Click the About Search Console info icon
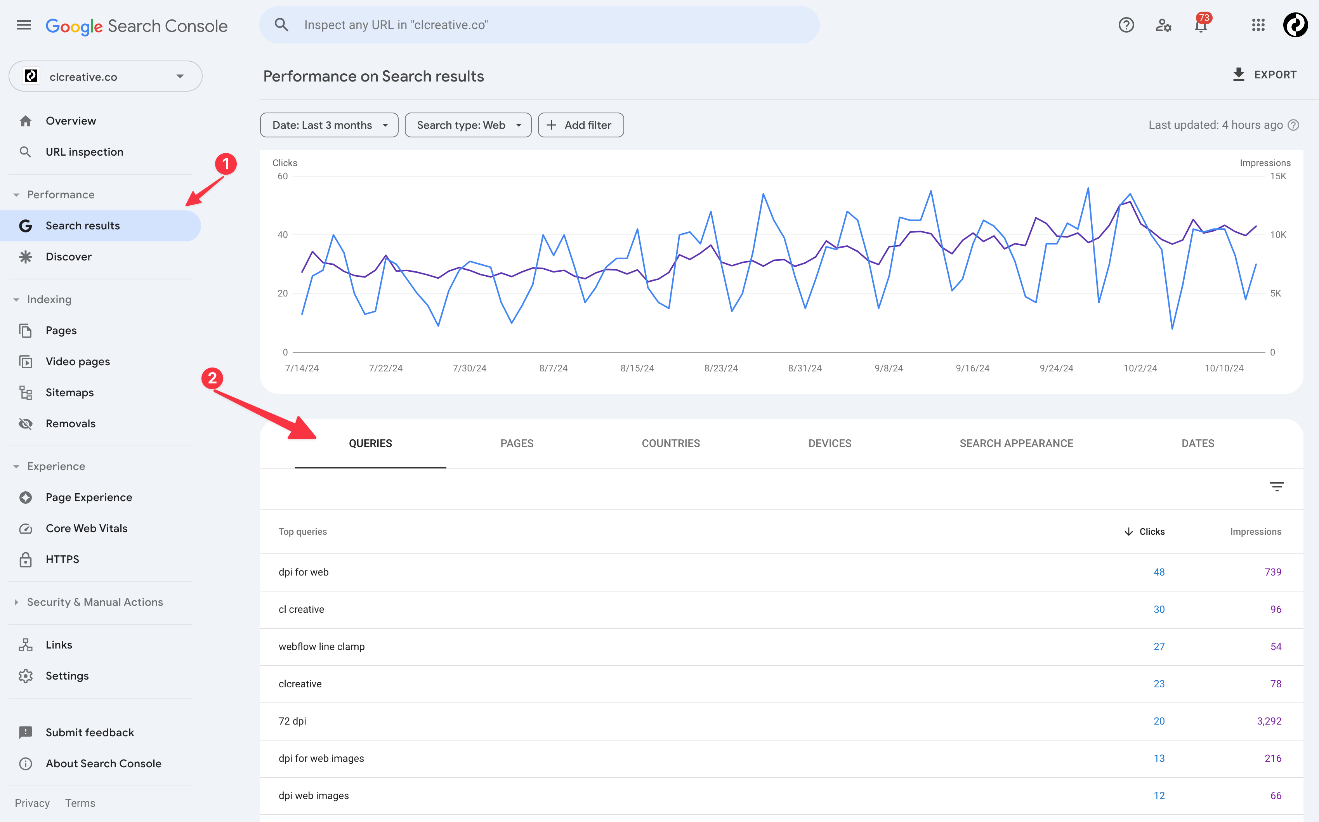Viewport: 1319px width, 822px height. [26, 764]
